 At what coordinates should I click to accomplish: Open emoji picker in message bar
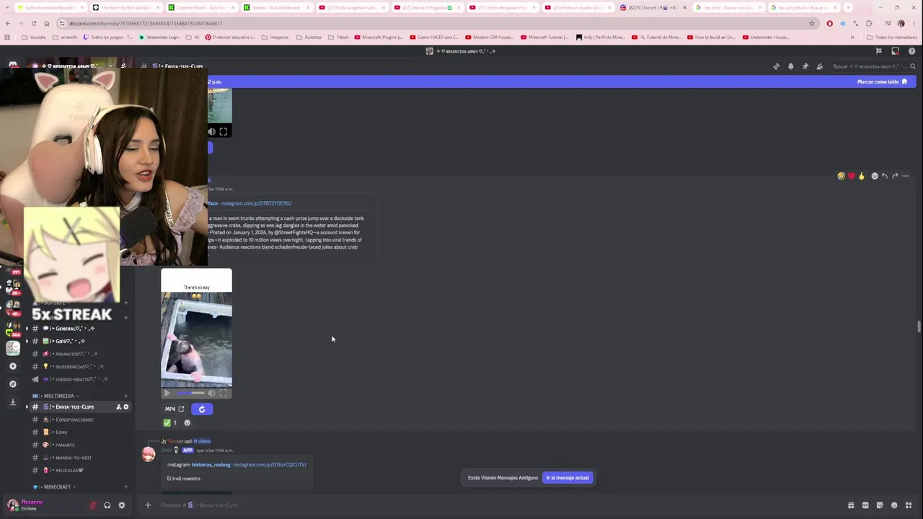pos(894,505)
